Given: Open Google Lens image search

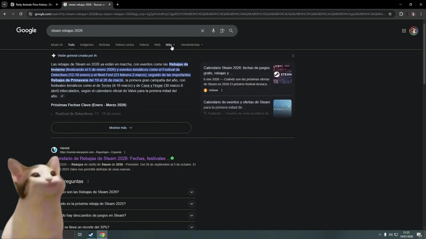Looking at the screenshot, I should 222,31.
